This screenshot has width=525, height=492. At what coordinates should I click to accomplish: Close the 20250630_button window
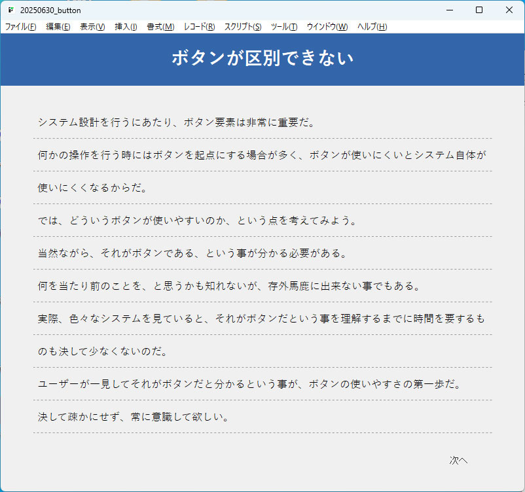click(509, 10)
